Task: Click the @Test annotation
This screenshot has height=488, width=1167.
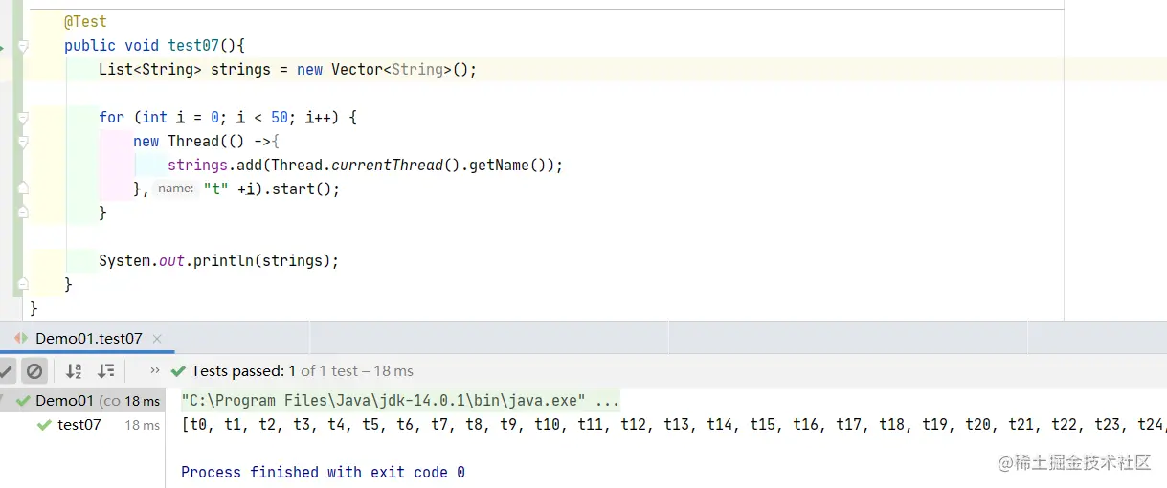Action: tap(85, 22)
